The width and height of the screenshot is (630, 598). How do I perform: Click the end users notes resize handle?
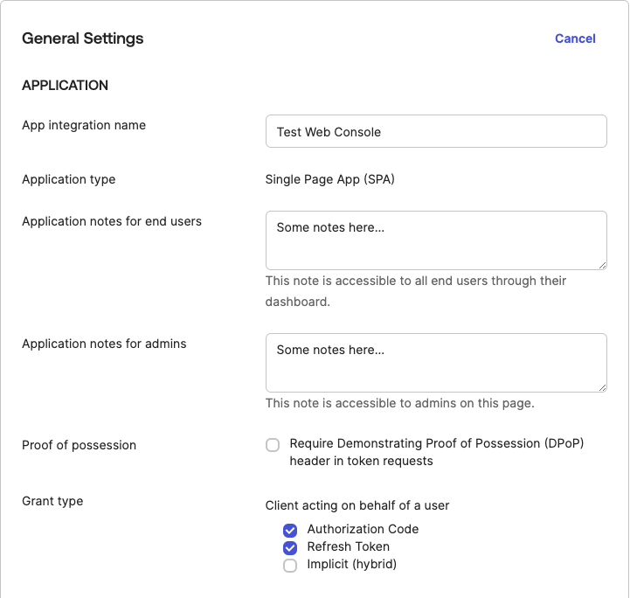tap(602, 265)
